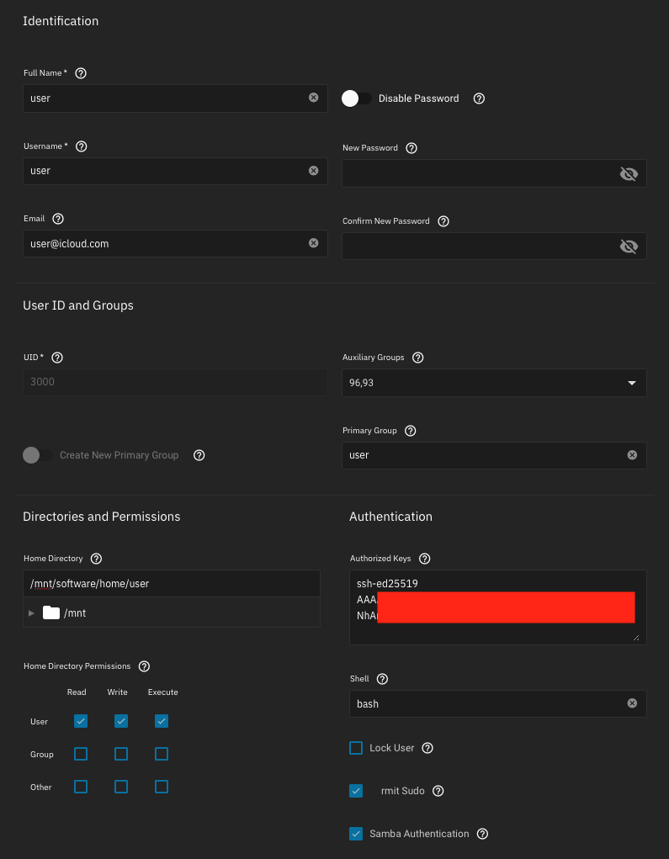
Task: Toggle the Disable Password switch
Action: (357, 98)
